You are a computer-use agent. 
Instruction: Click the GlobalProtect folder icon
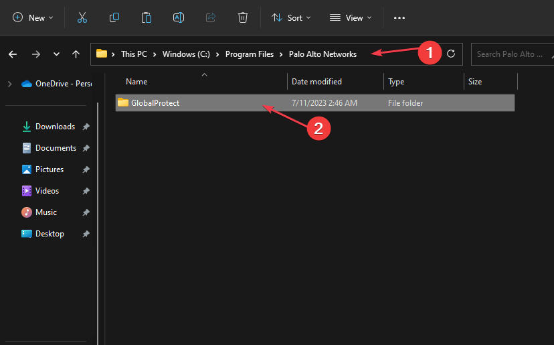pyautogui.click(x=123, y=102)
